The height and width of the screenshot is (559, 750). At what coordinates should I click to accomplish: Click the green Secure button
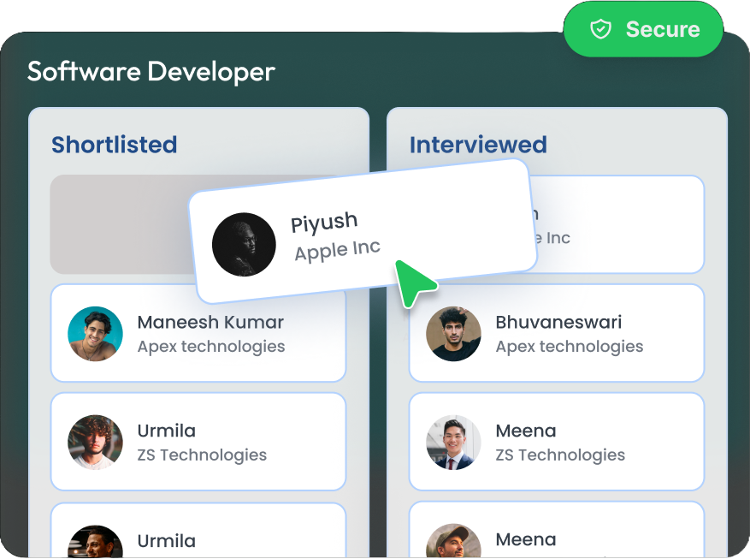coord(643,28)
